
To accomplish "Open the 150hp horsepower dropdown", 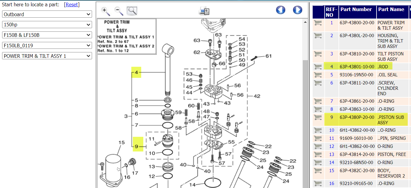I will coord(47,25).
